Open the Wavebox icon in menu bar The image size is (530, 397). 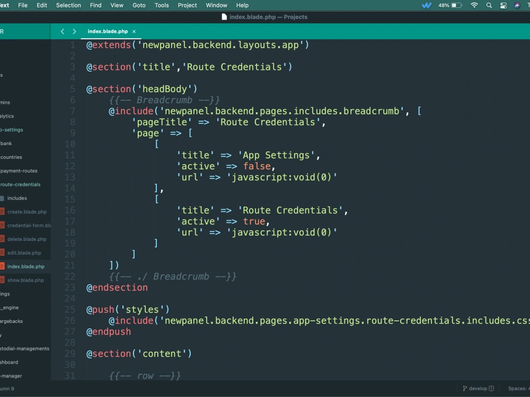(426, 5)
